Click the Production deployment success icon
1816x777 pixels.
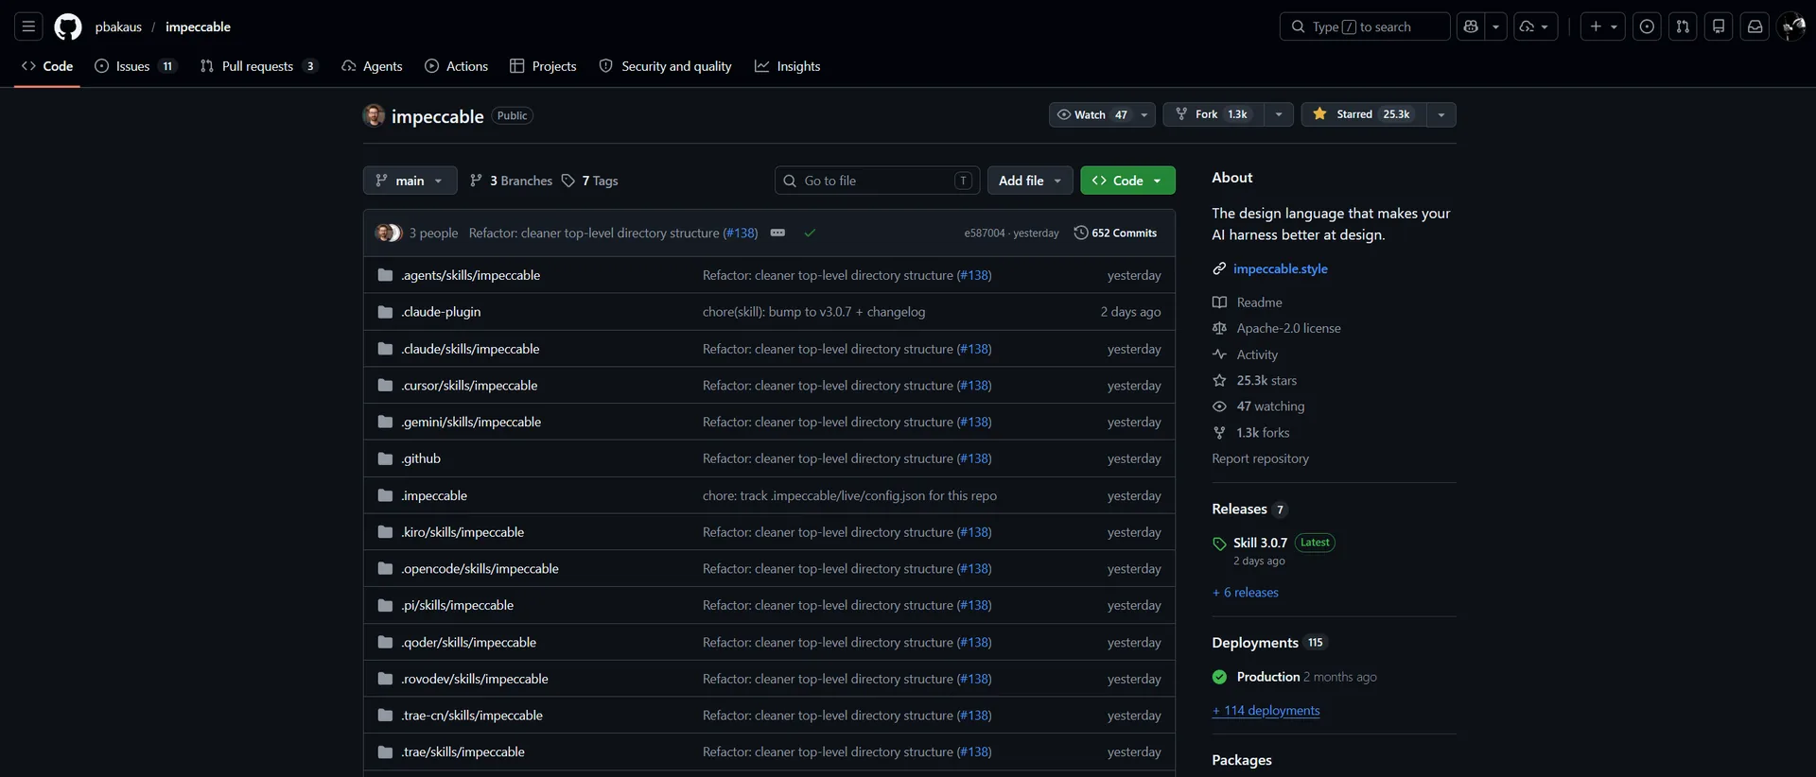pos(1219,677)
